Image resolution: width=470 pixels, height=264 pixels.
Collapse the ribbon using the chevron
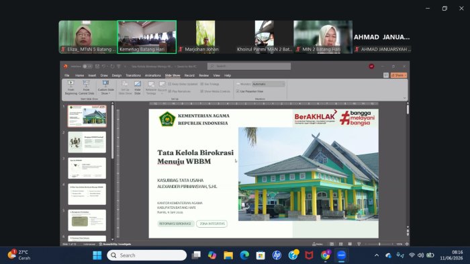point(404,98)
